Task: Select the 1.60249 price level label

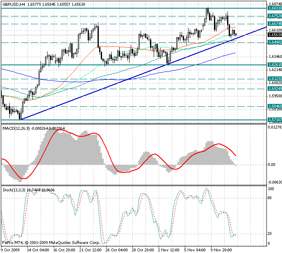Action: (x=275, y=89)
